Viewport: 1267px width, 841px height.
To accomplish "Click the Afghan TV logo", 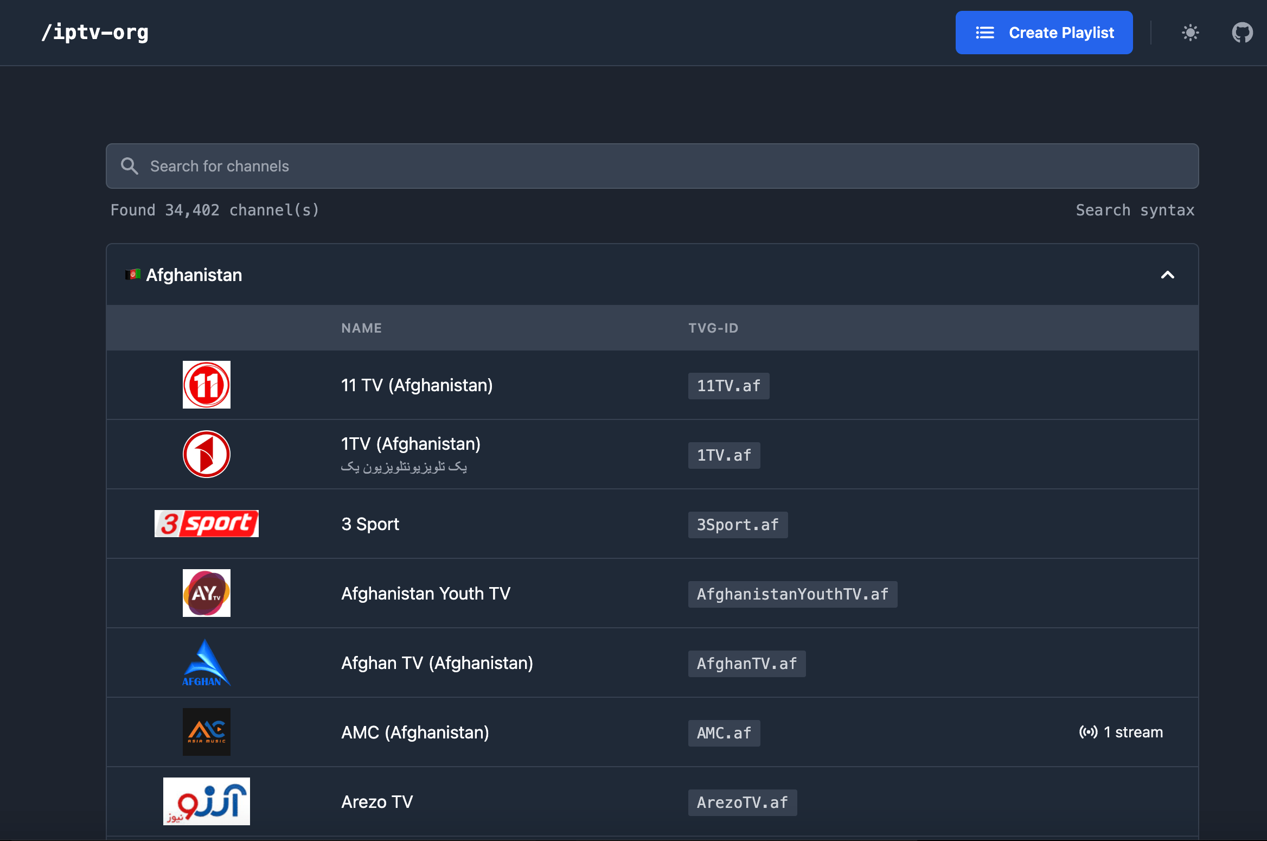I will pyautogui.click(x=207, y=662).
